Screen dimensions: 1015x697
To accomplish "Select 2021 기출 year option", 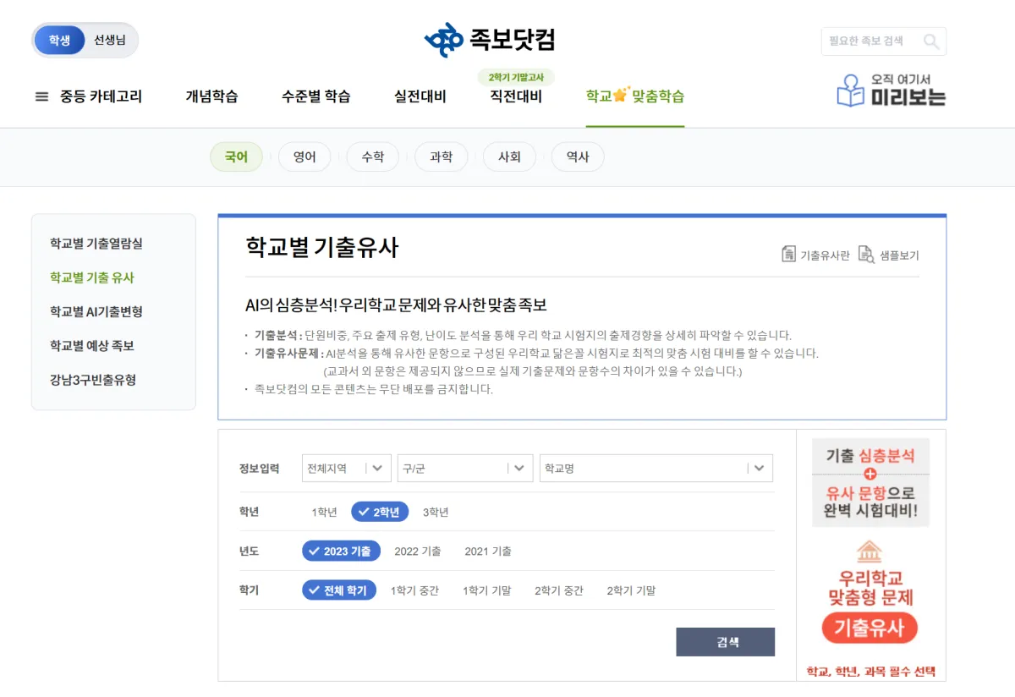I will 488,551.
